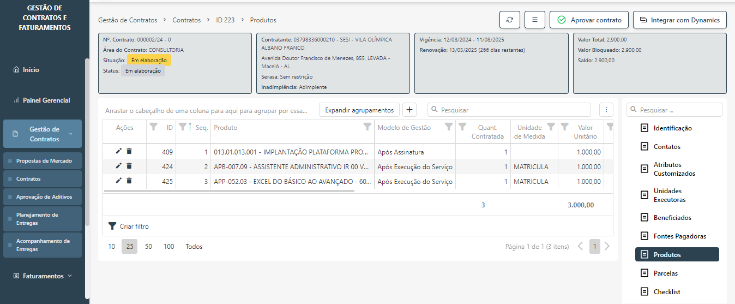
Task: Delete product row 425 with trash icon
Action: [129, 181]
